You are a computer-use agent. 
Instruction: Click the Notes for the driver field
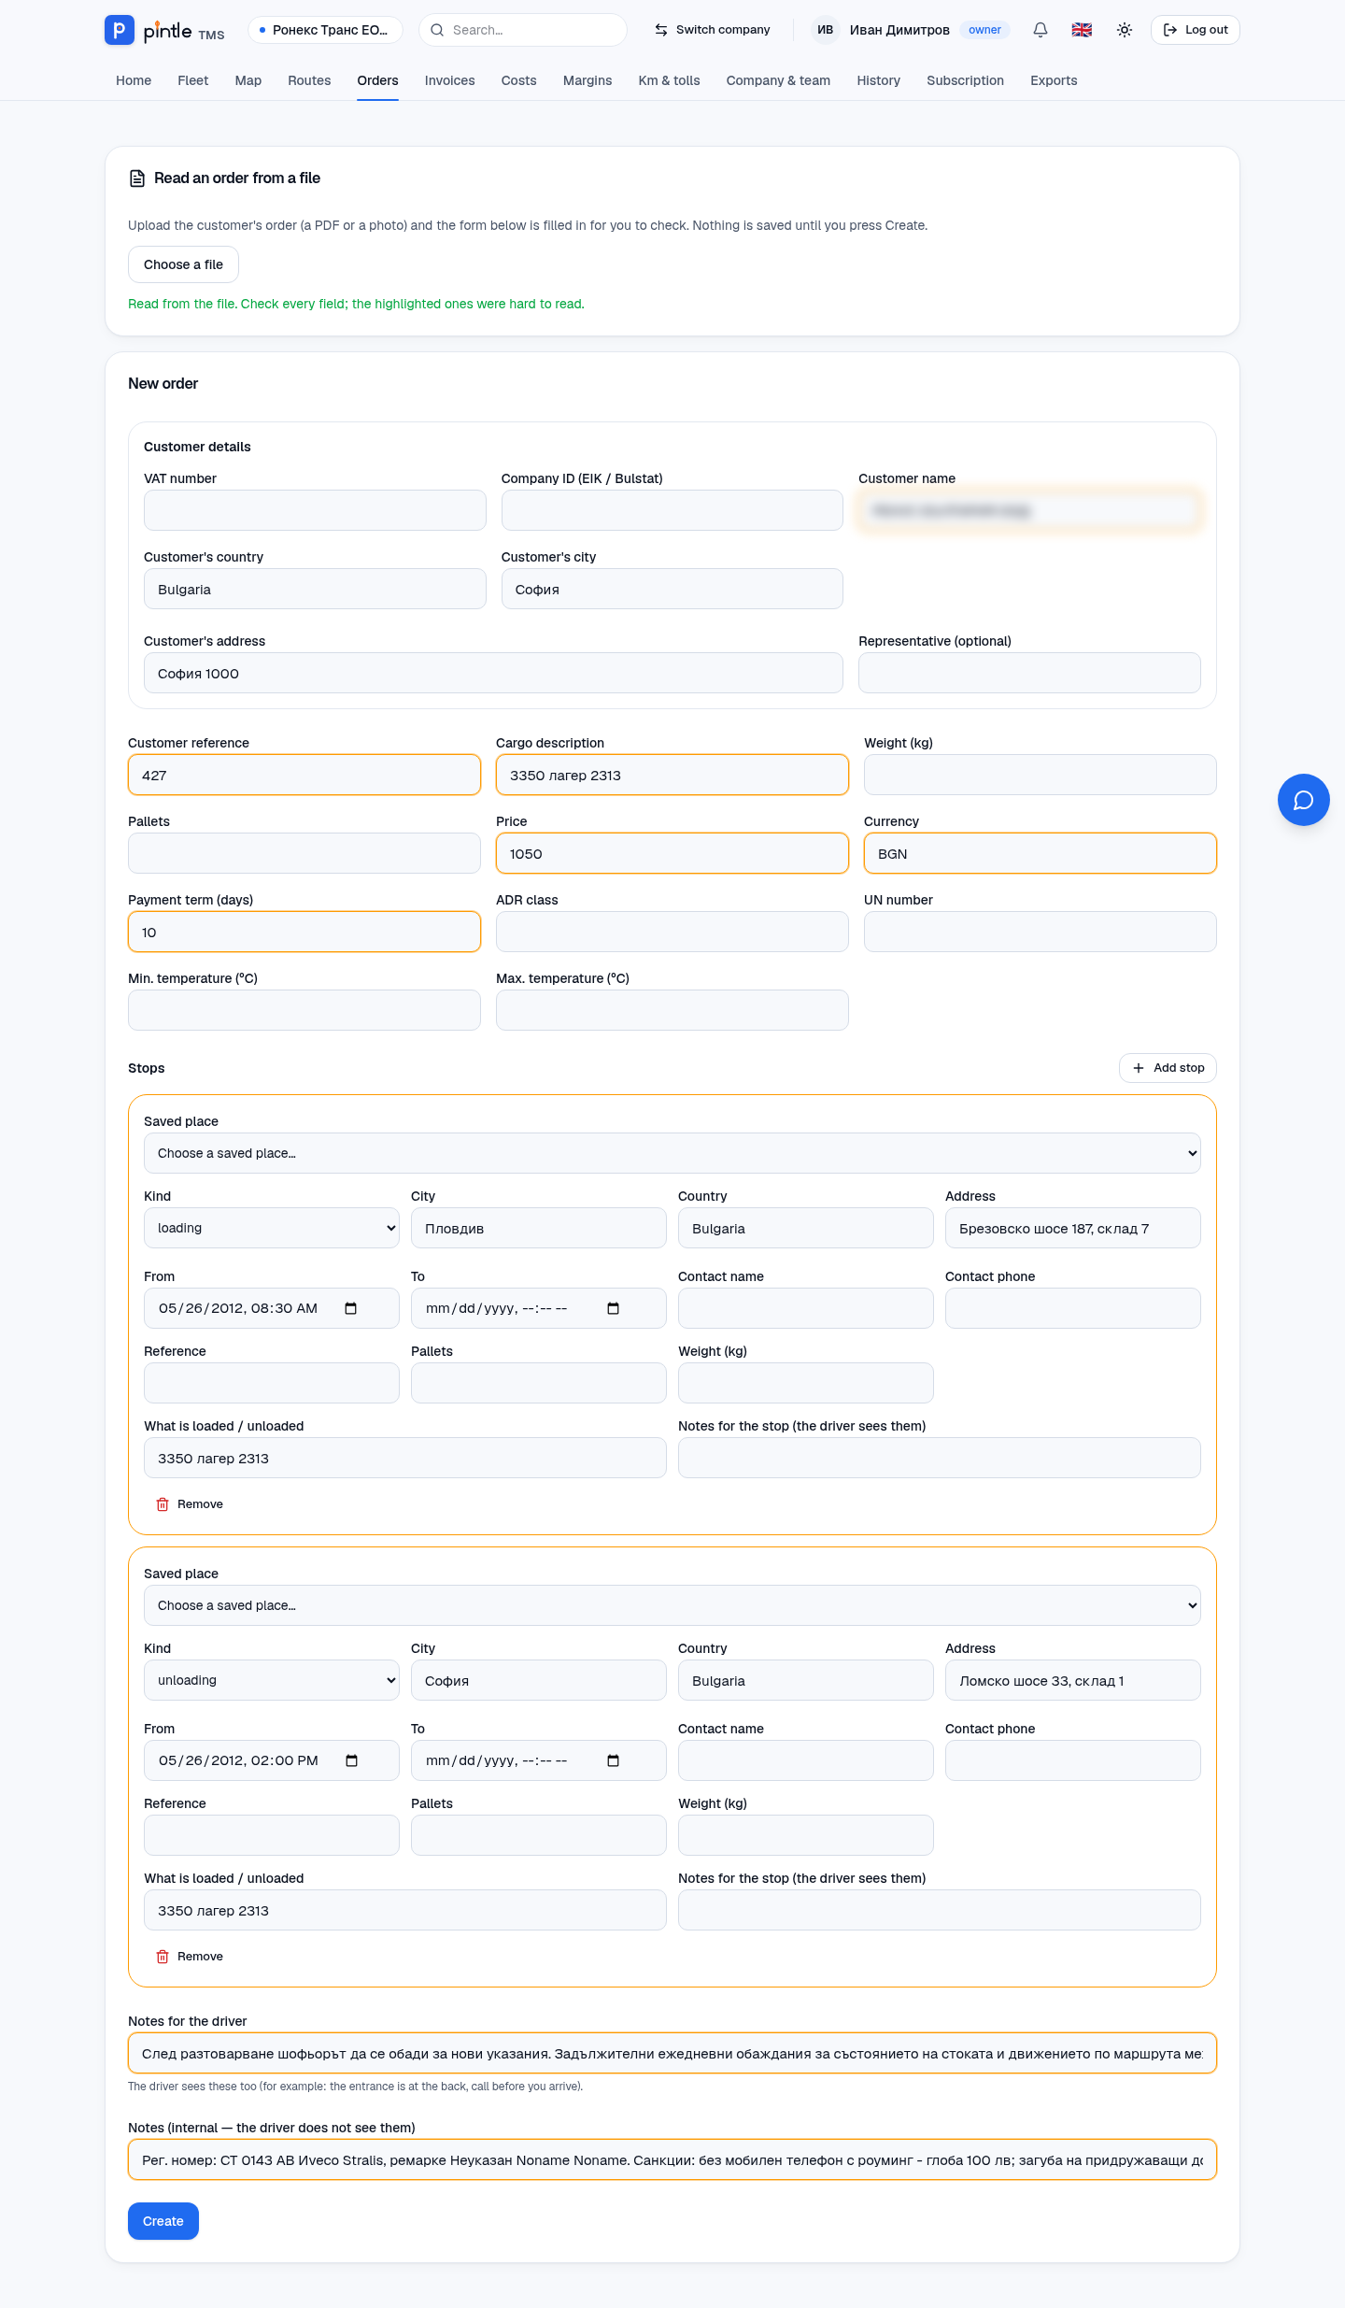672,2054
